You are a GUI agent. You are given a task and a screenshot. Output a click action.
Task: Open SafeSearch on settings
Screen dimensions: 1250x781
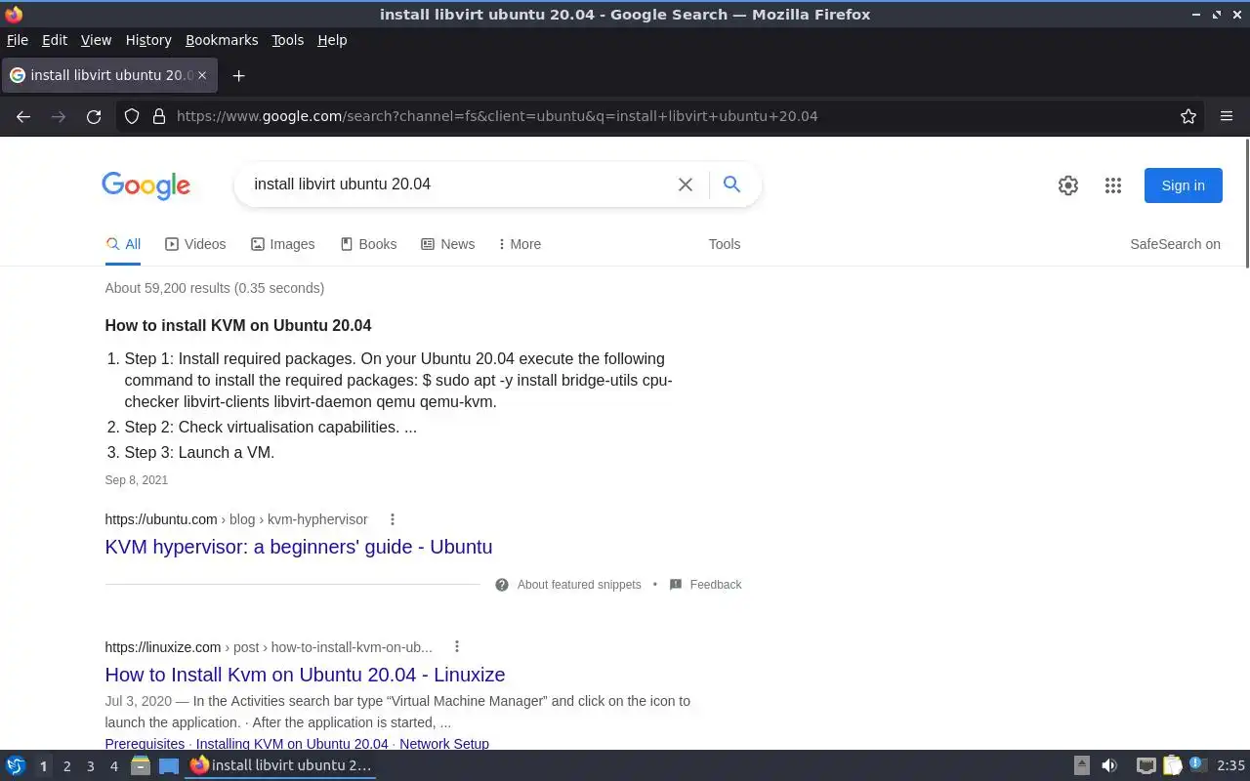[x=1175, y=244]
